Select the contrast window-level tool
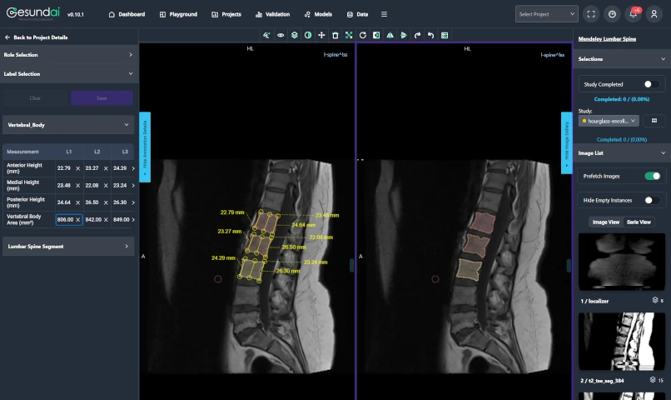671x400 pixels. pos(308,35)
